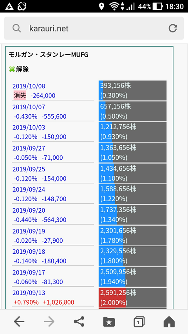
Task: Go back to previous page
Action: (19, 321)
